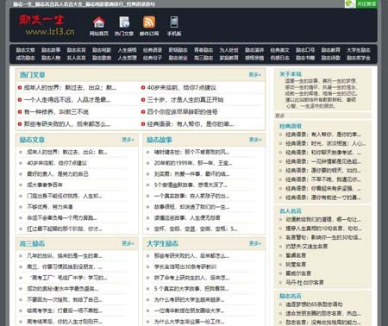Open 励志诗歌 in the navigation bar

[x=330, y=58]
